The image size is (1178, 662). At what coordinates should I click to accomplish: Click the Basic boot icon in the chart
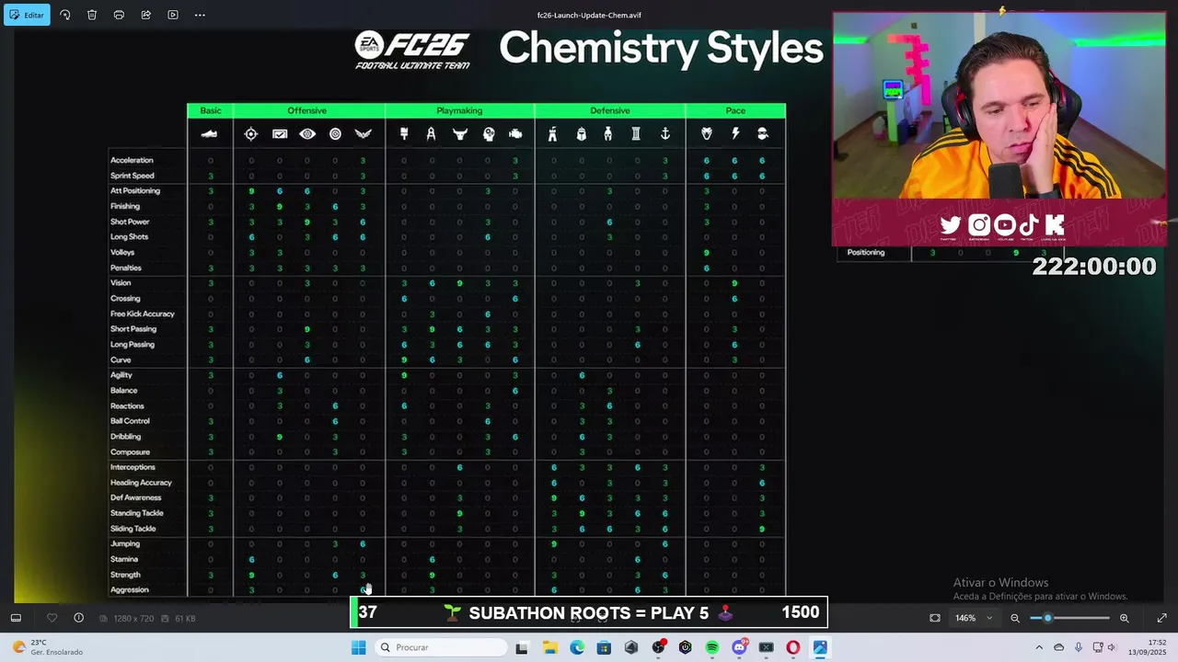210,134
